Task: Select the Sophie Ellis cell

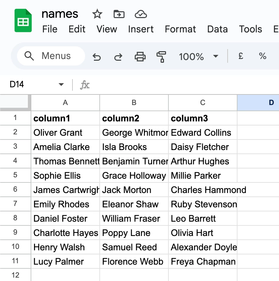Action: [65, 175]
